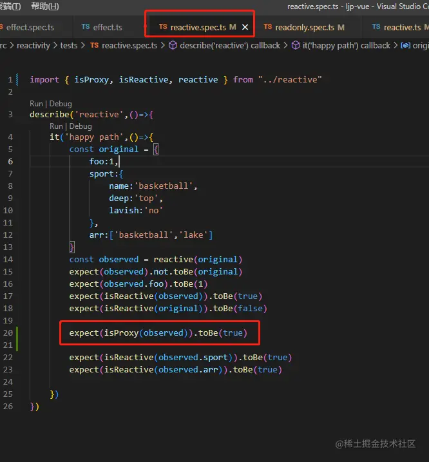Switch to the readonly.spec.ts tab
Viewport: 429px width, 462px height.
(304, 28)
